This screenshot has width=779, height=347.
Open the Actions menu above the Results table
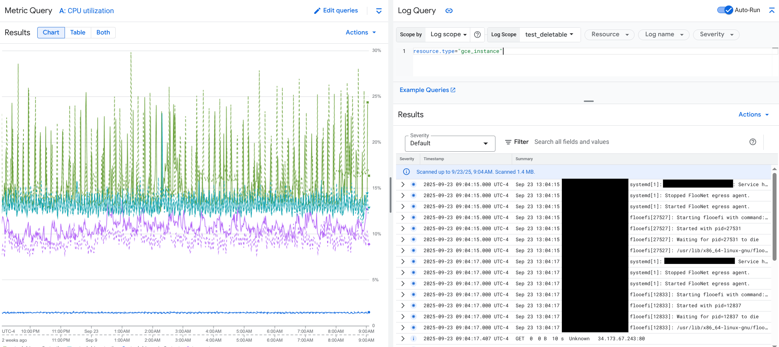click(x=753, y=114)
